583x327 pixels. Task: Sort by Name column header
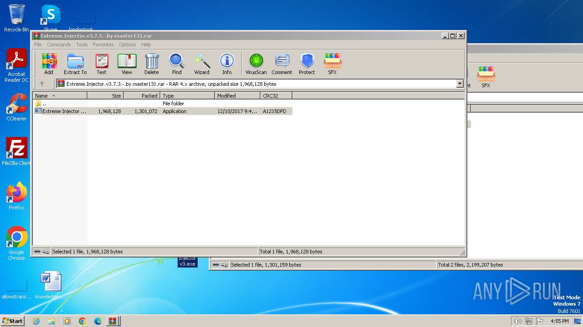tap(60, 95)
